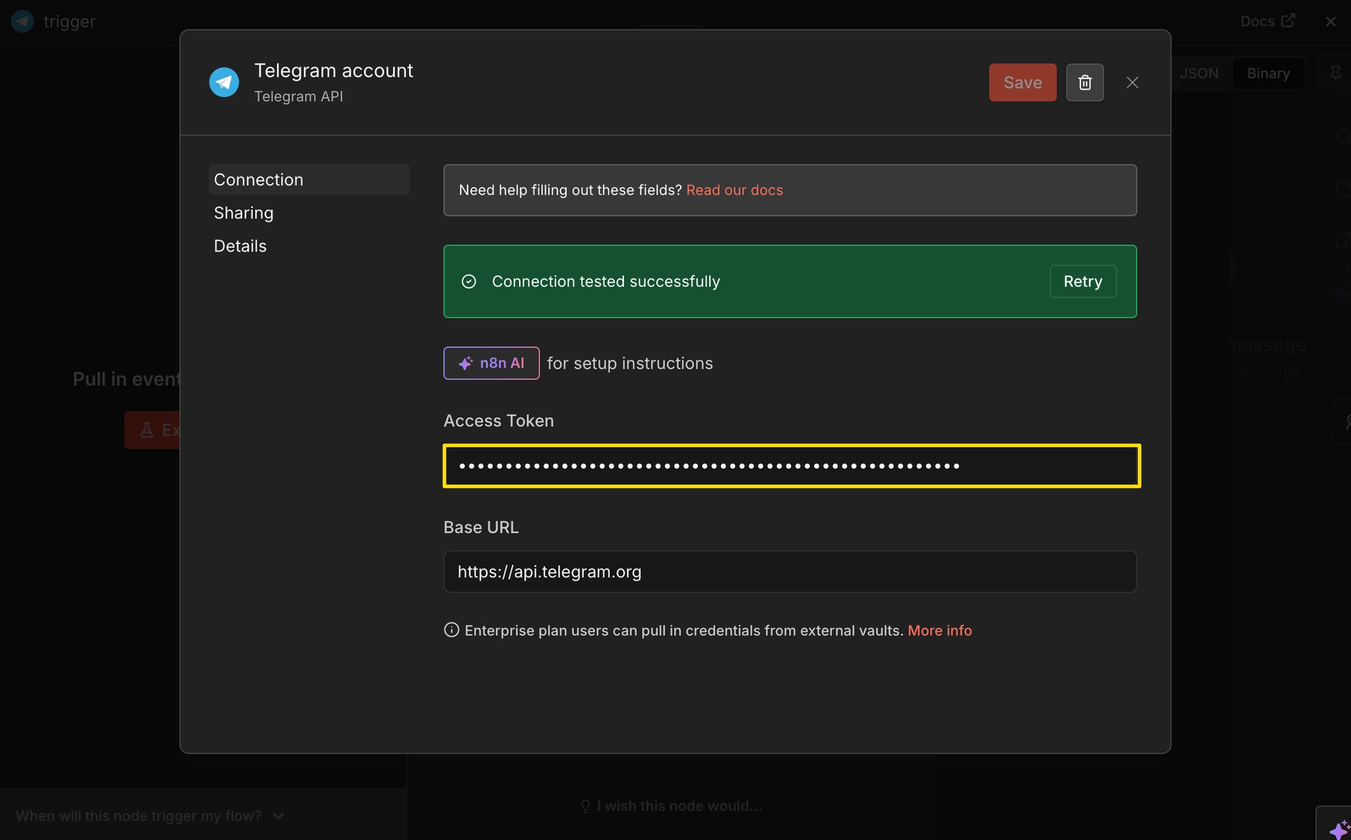Image resolution: width=1351 pixels, height=840 pixels.
Task: Expand 'When will this node trigger my flow?'
Action: tap(150, 816)
